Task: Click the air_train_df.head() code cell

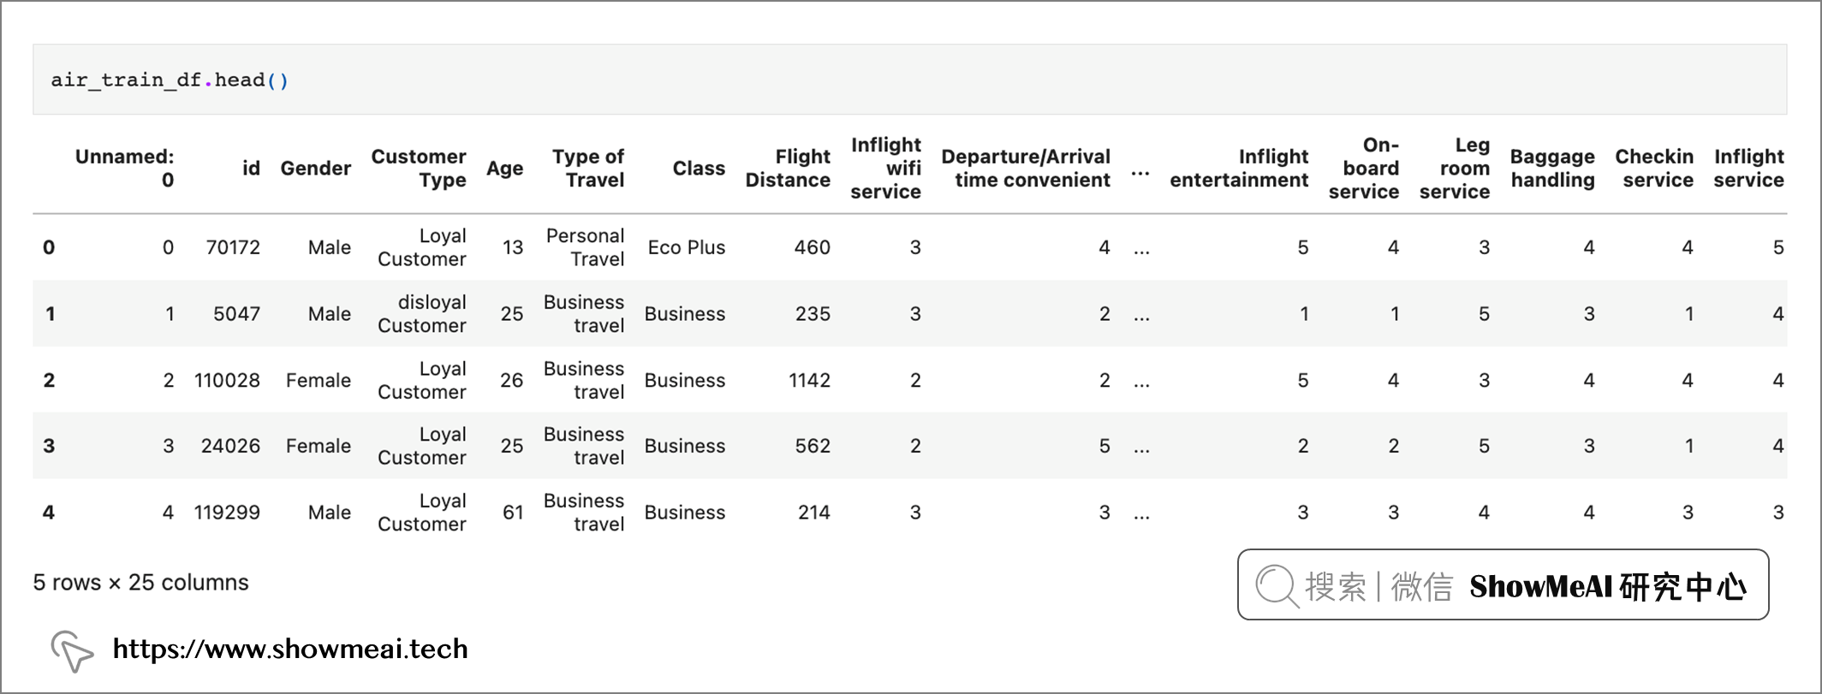Action: 909,80
